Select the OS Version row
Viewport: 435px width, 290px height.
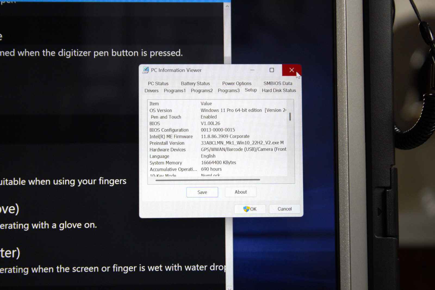pos(217,110)
